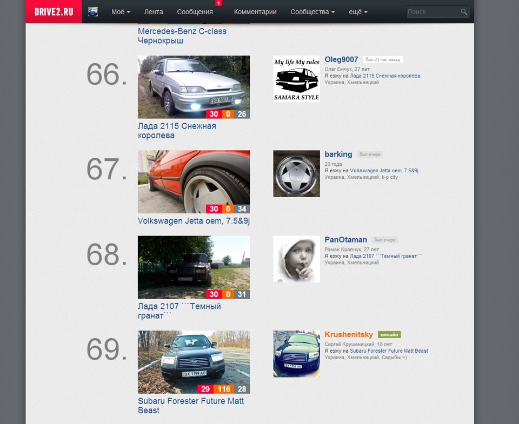Click the red 29 counter on Subaru photo
The width and height of the screenshot is (519, 424).
205,389
